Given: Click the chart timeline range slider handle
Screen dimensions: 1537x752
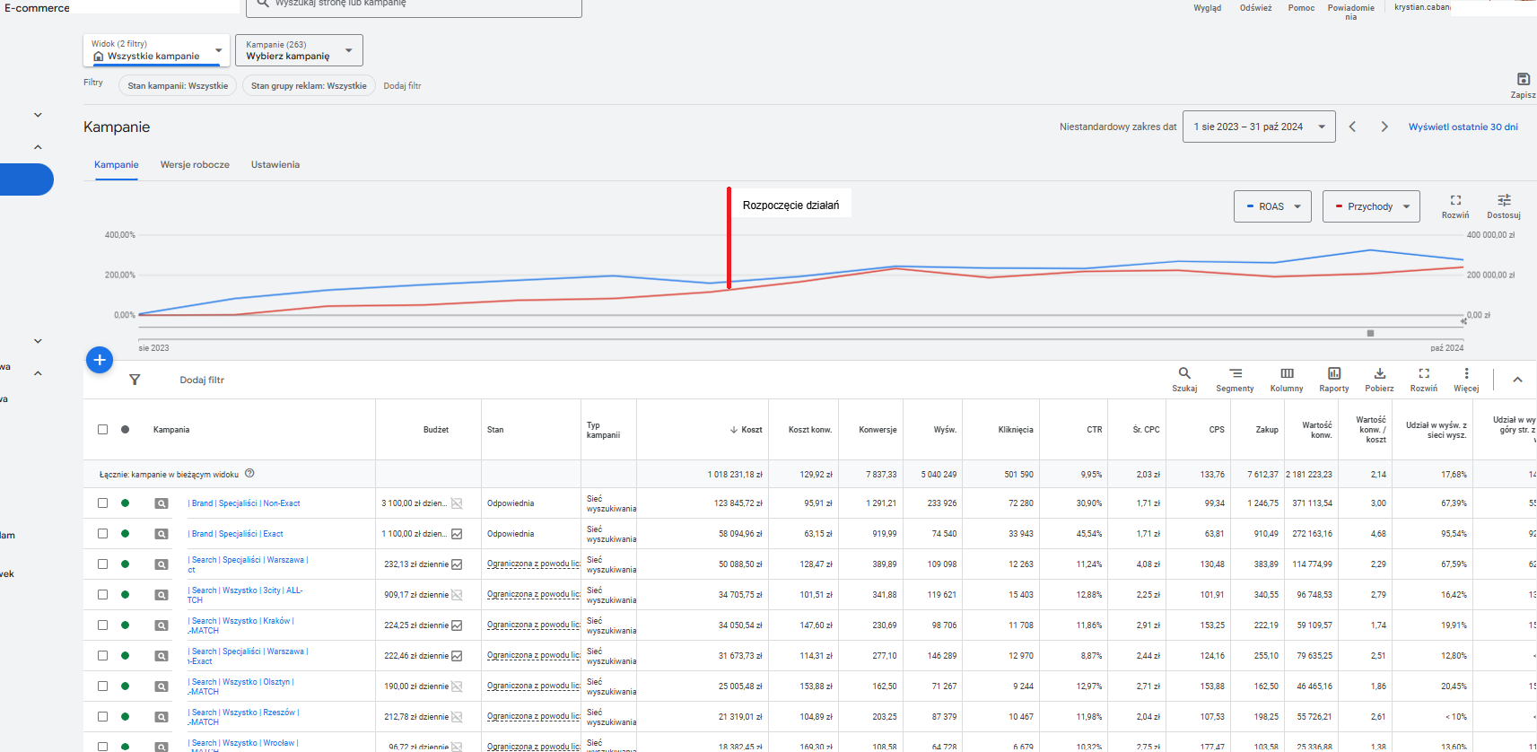Looking at the screenshot, I should tap(1370, 333).
